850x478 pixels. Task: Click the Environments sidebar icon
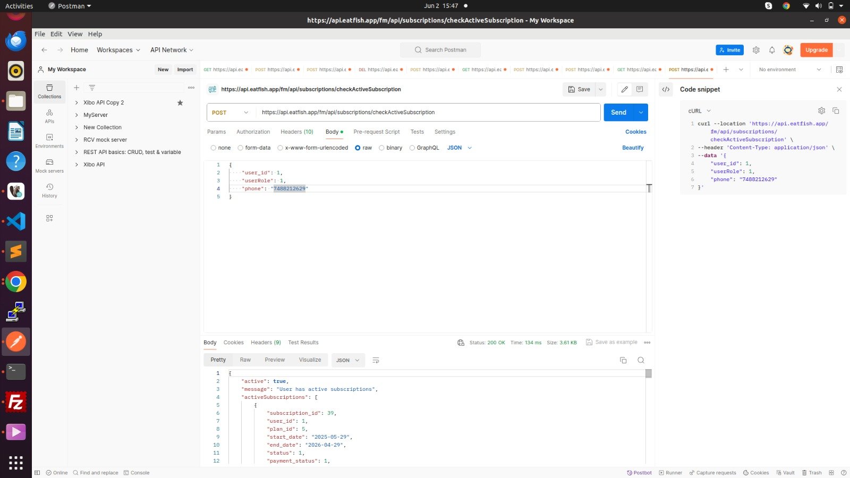49,140
